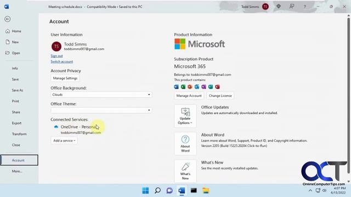Click the Switch account link
Screen dimensions: 351x197
[62, 61]
